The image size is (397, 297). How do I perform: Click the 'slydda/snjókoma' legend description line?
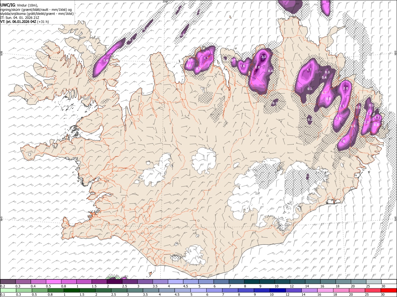coord(37,13)
